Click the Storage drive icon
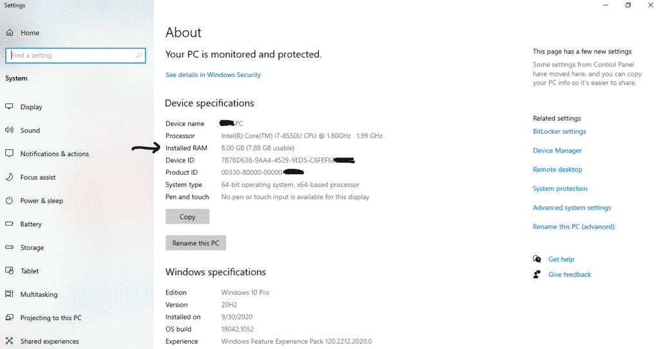This screenshot has height=349, width=659. coord(9,247)
